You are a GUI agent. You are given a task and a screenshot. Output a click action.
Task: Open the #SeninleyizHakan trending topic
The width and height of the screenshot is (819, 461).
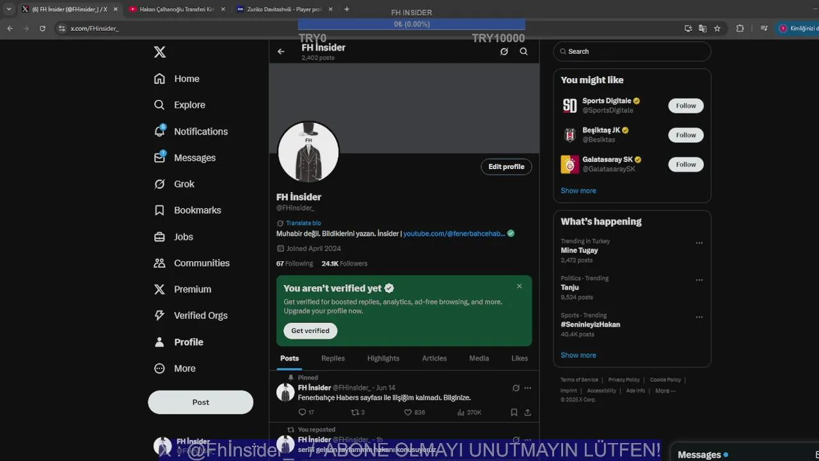click(x=591, y=325)
